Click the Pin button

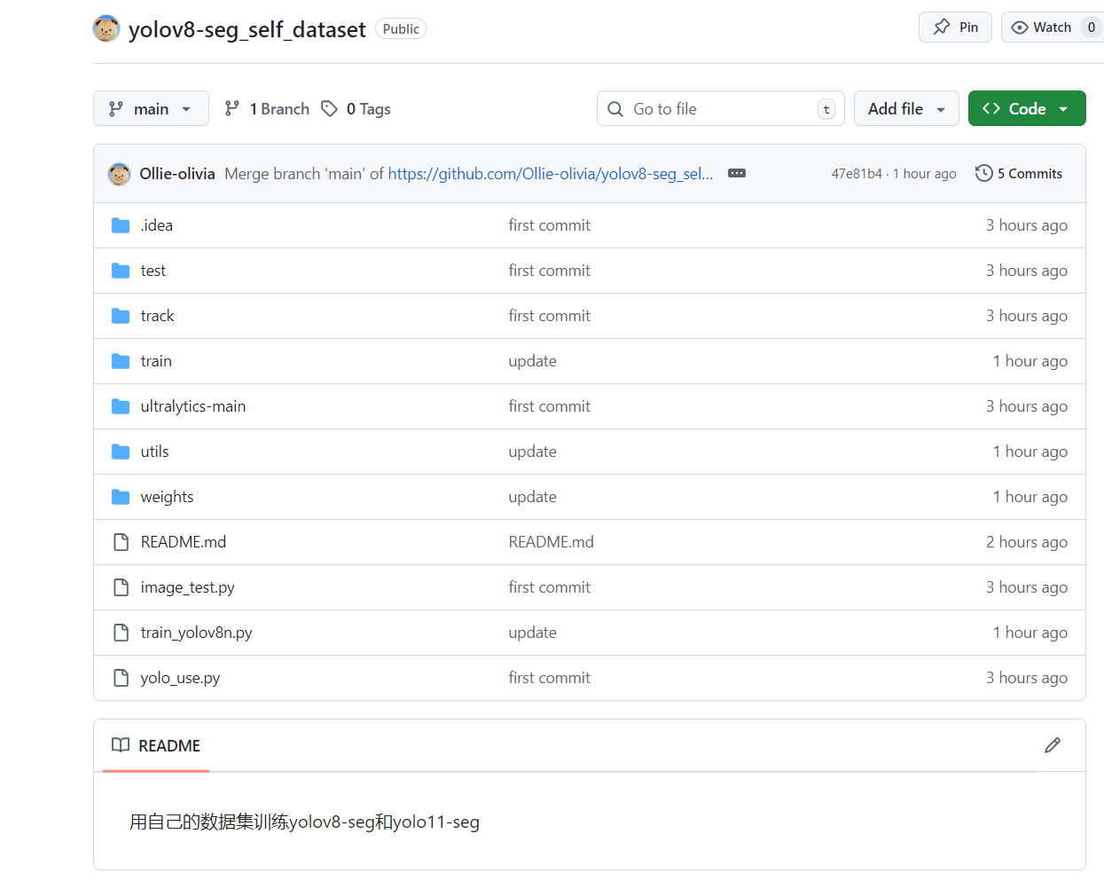[955, 28]
